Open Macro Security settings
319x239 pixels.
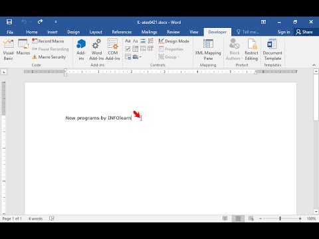tap(49, 57)
